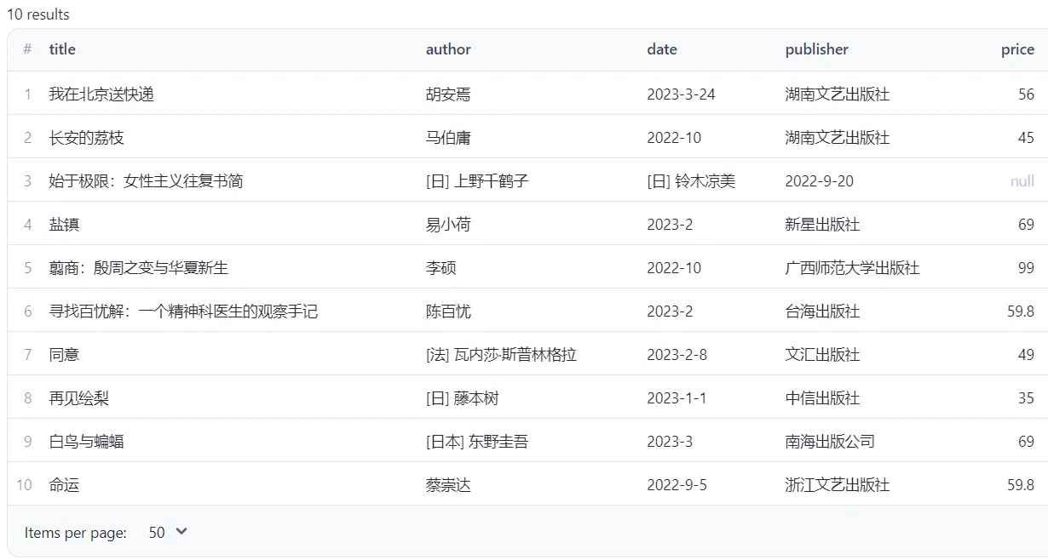Click the null price cell
This screenshot has width=1048, height=560.
1022,180
